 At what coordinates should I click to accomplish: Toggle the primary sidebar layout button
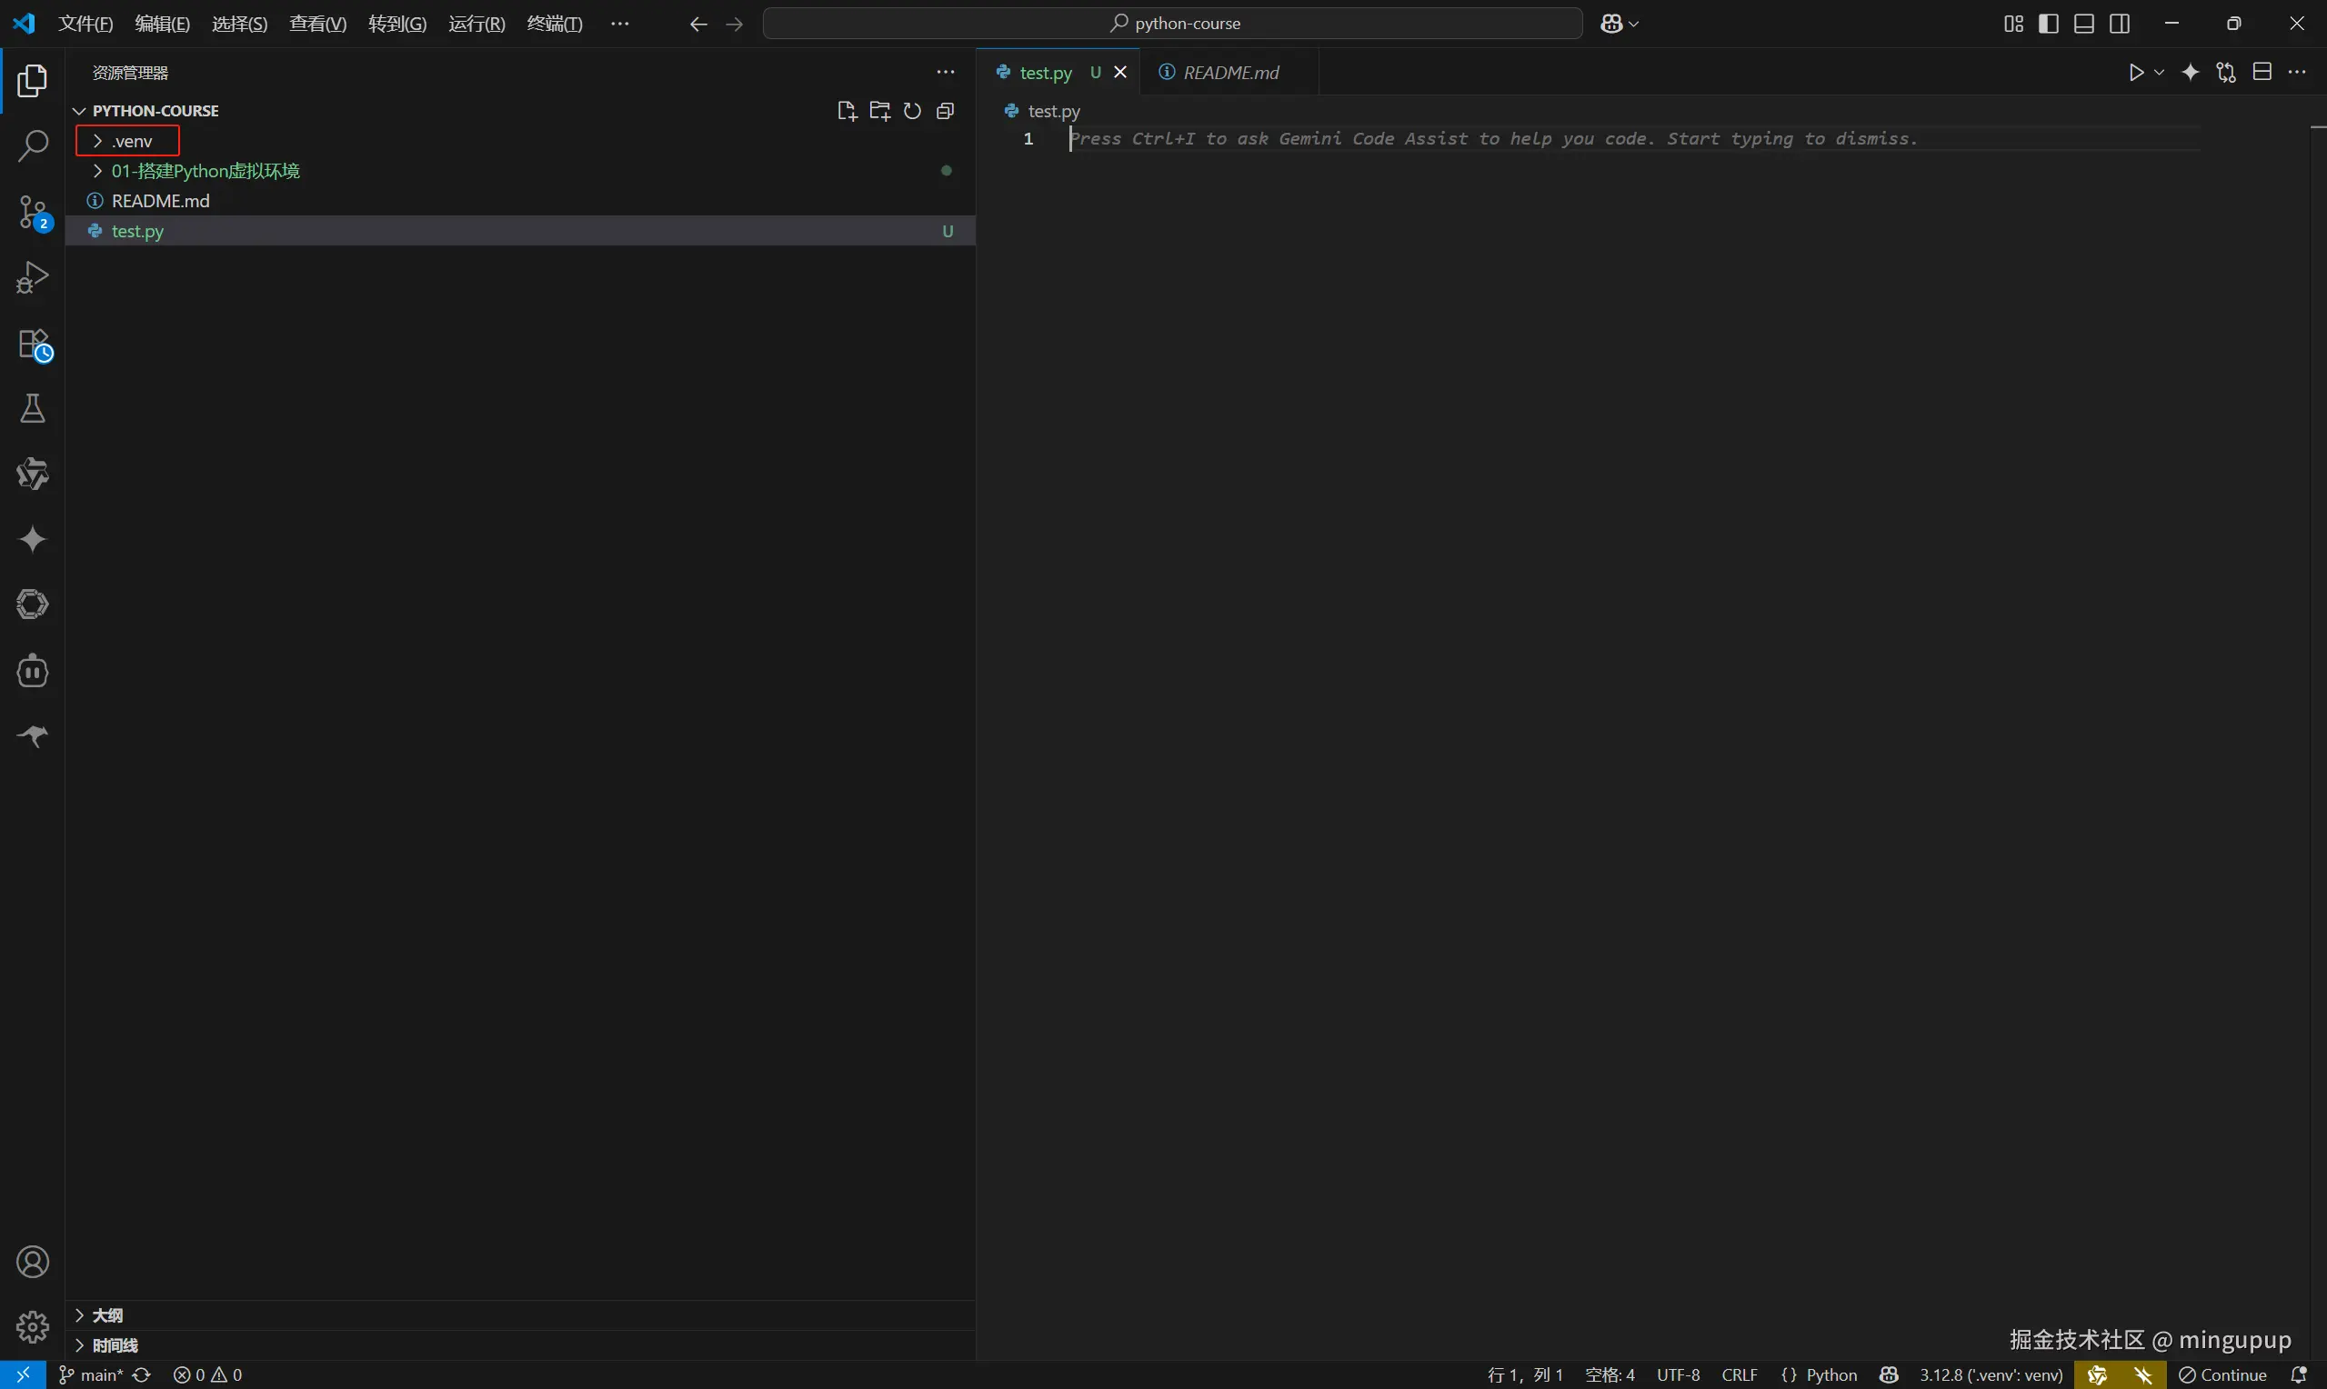click(2048, 24)
